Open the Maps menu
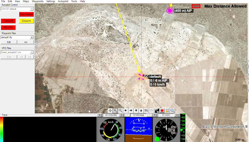This screenshot has width=249, height=142. pyautogui.click(x=26, y=1)
